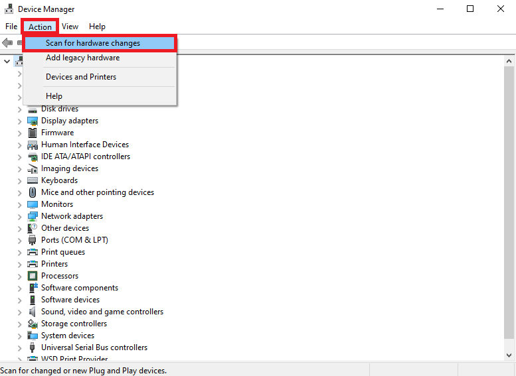Open the Help menu in menu bar

pyautogui.click(x=97, y=27)
